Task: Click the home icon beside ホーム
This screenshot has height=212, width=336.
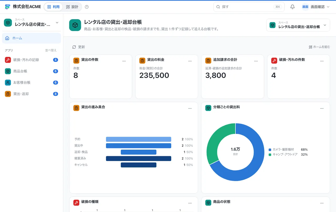Action: tap(7, 38)
